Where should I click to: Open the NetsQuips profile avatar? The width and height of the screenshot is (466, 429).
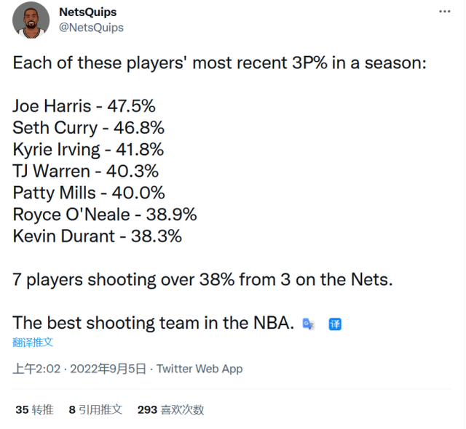(x=31, y=20)
